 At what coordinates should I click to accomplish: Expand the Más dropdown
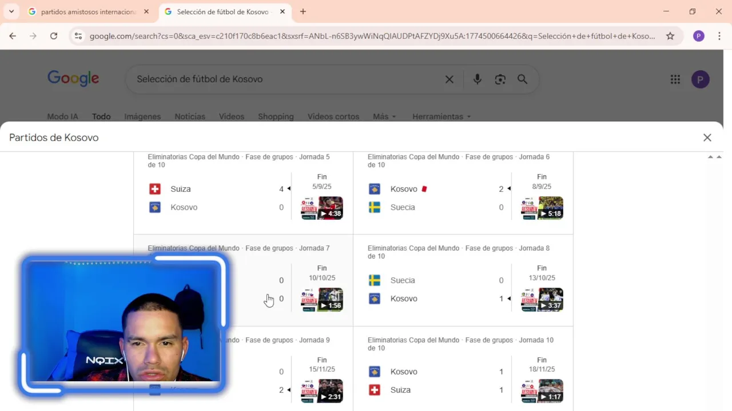pyautogui.click(x=384, y=116)
